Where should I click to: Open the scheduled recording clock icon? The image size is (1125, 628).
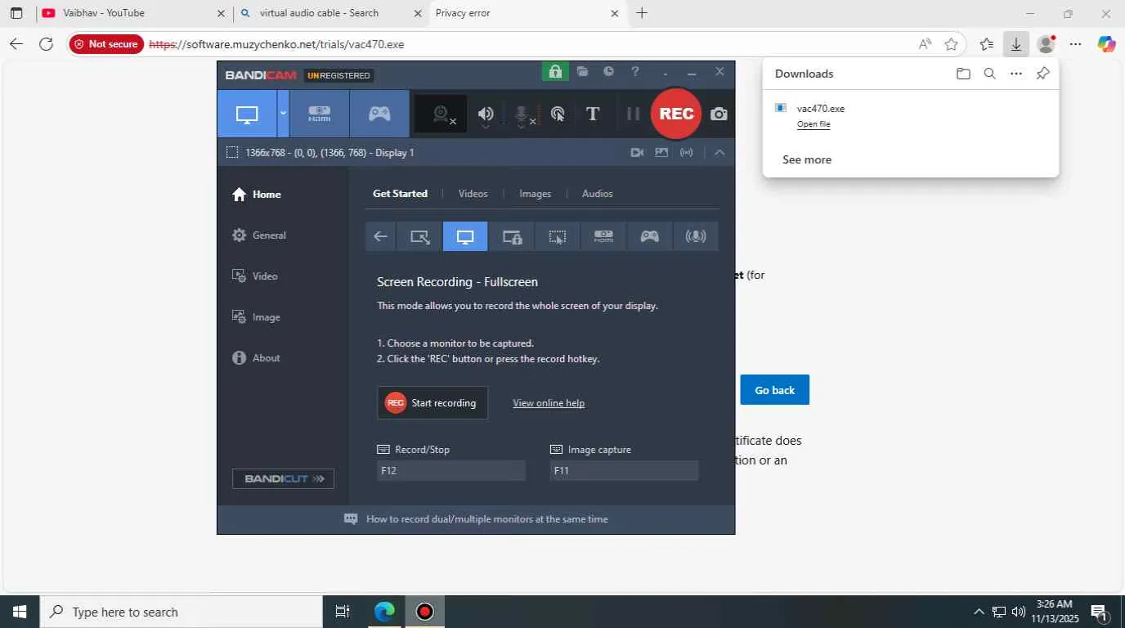pos(608,72)
